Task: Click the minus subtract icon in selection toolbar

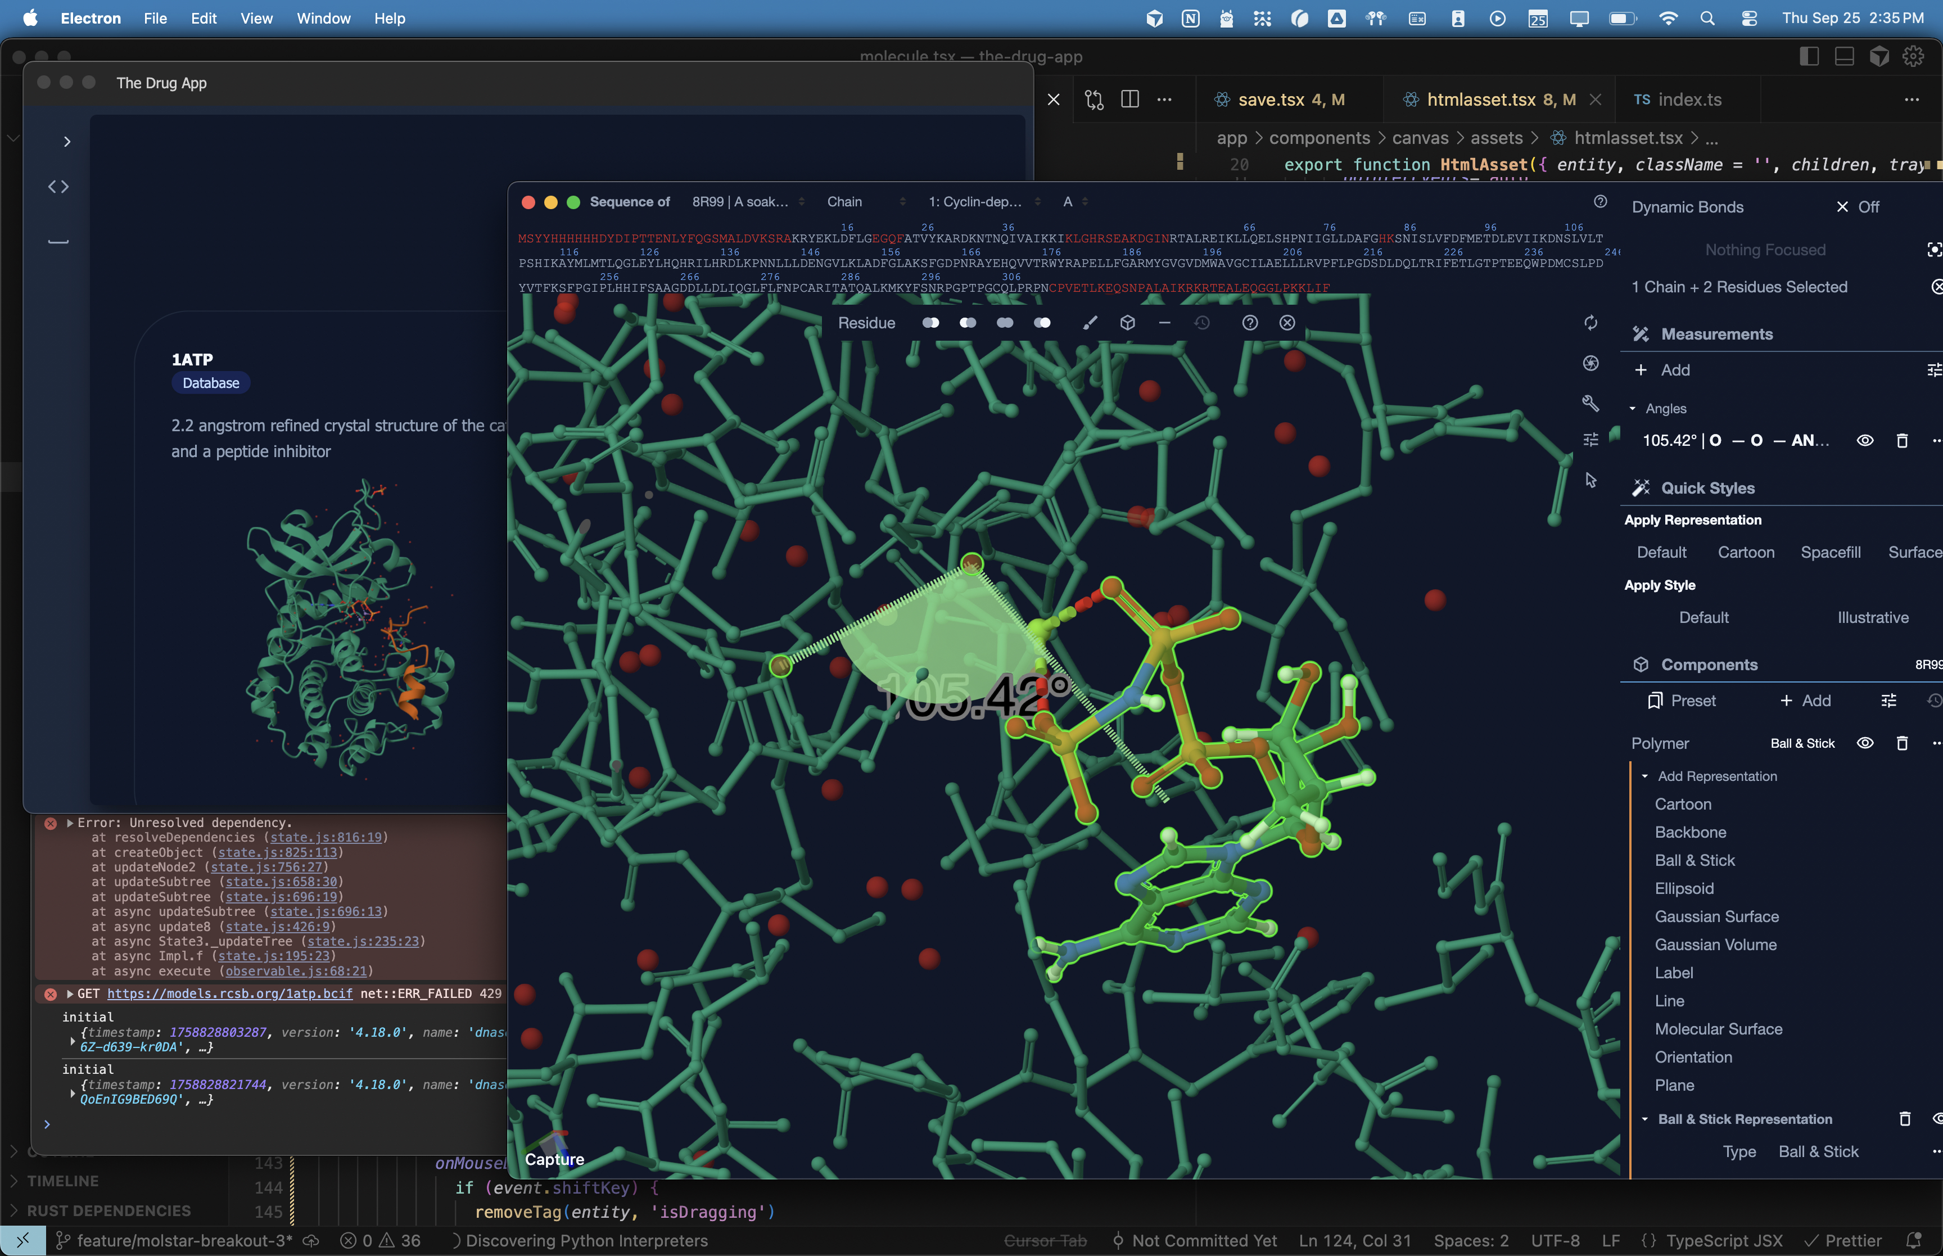Action: pos(1164,323)
